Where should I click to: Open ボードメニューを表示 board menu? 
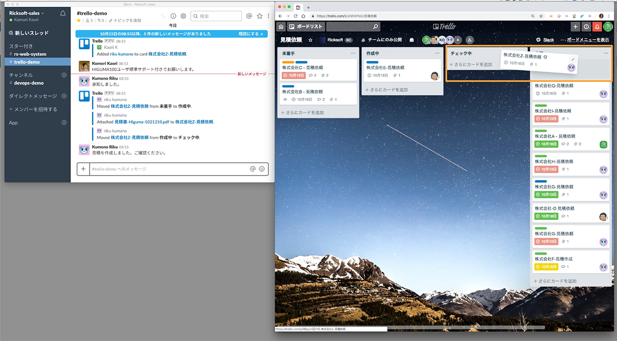tap(588, 40)
